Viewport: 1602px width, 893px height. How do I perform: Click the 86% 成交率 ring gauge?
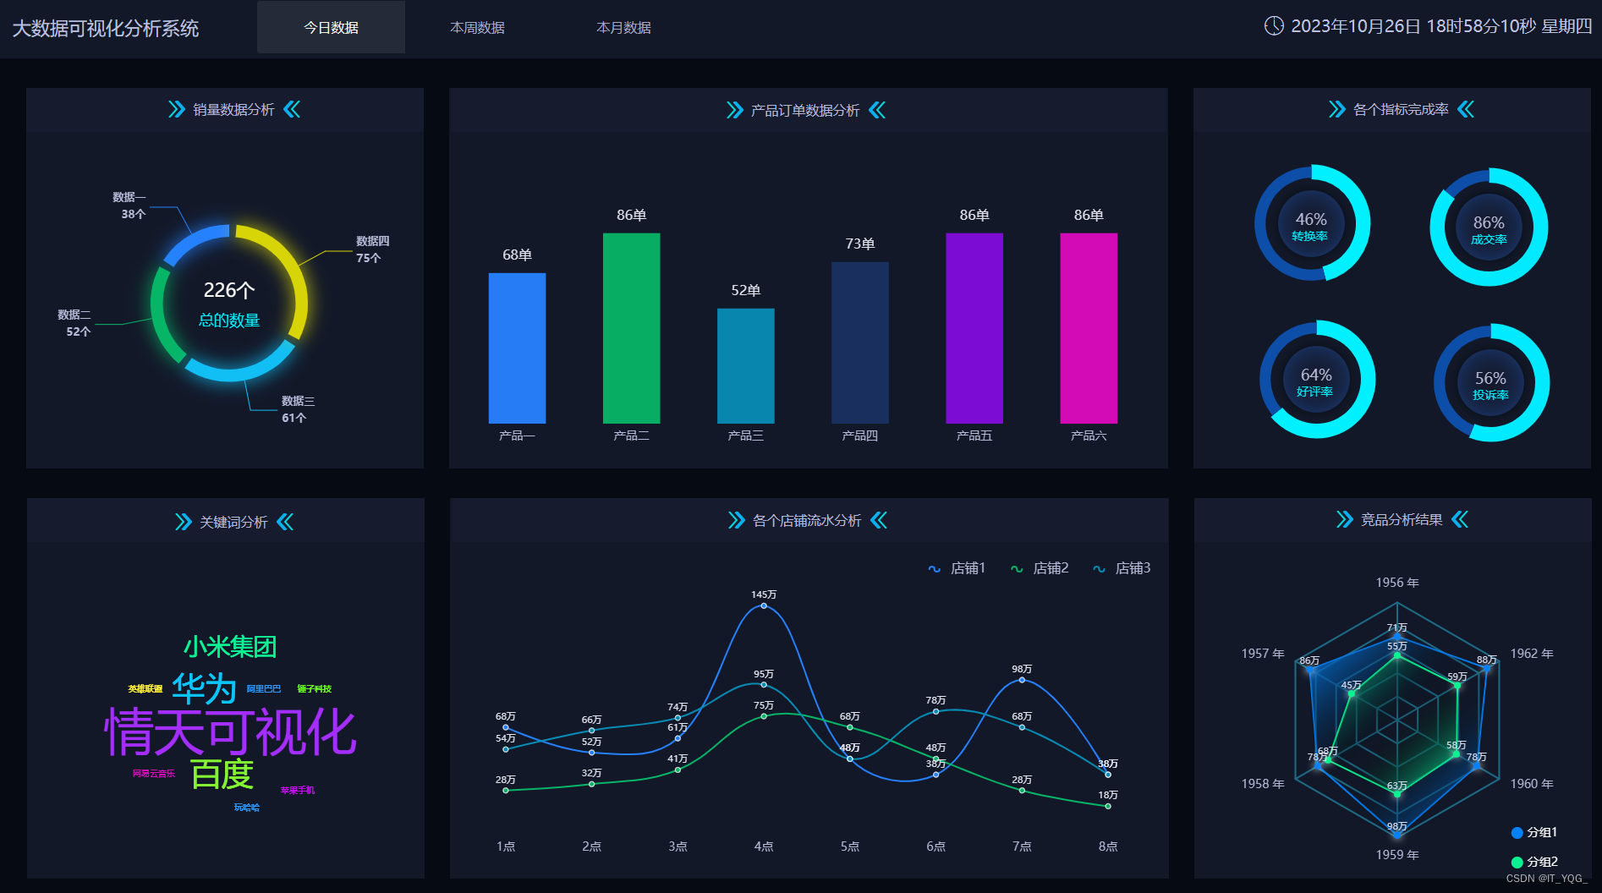click(x=1489, y=227)
